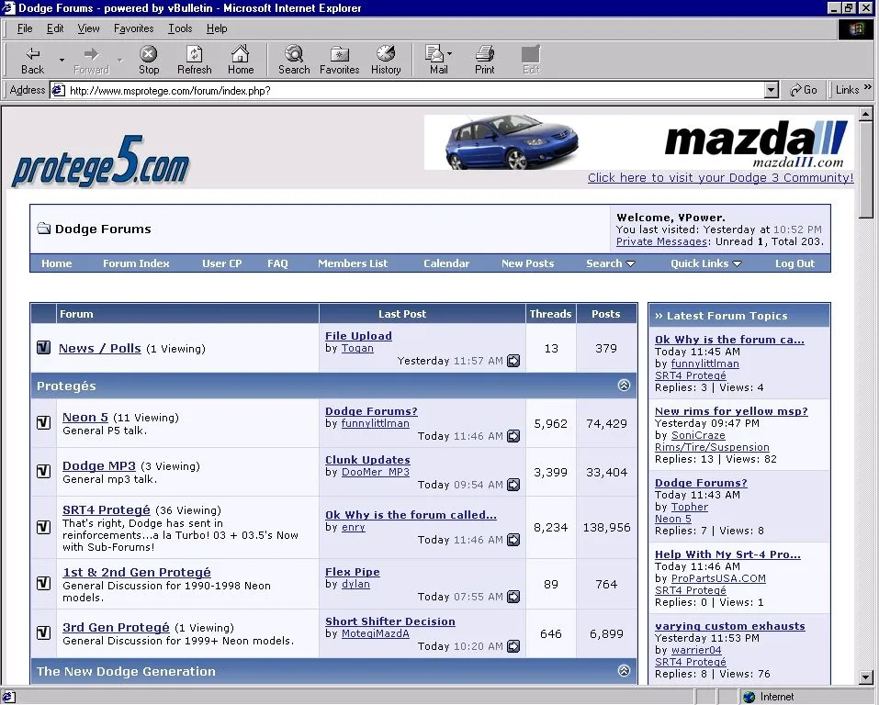Click the Stop toolbar icon
Viewport: 879px width, 705px height.
pos(148,59)
